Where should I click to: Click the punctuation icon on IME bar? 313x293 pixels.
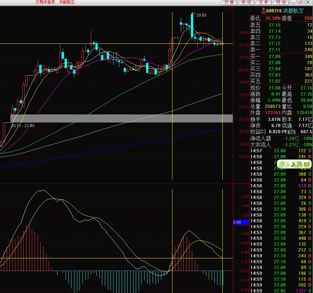(287, 164)
